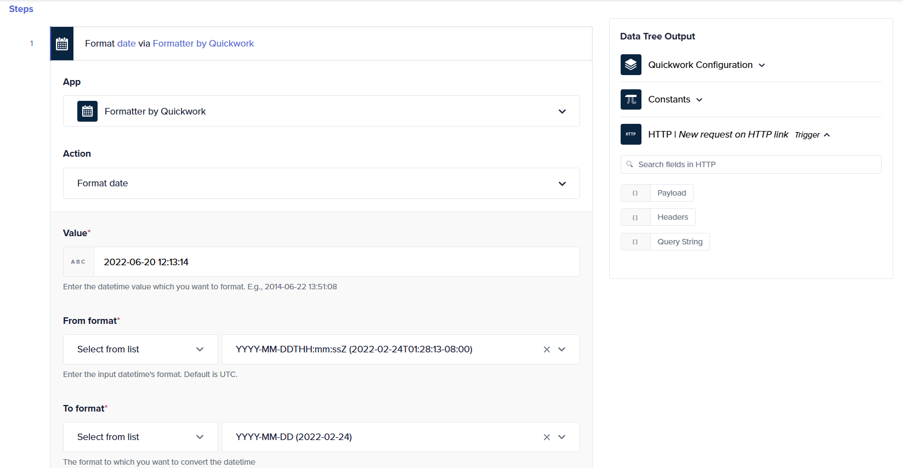The width and height of the screenshot is (903, 468).
Task: Click the 'date' link in step title
Action: [126, 43]
